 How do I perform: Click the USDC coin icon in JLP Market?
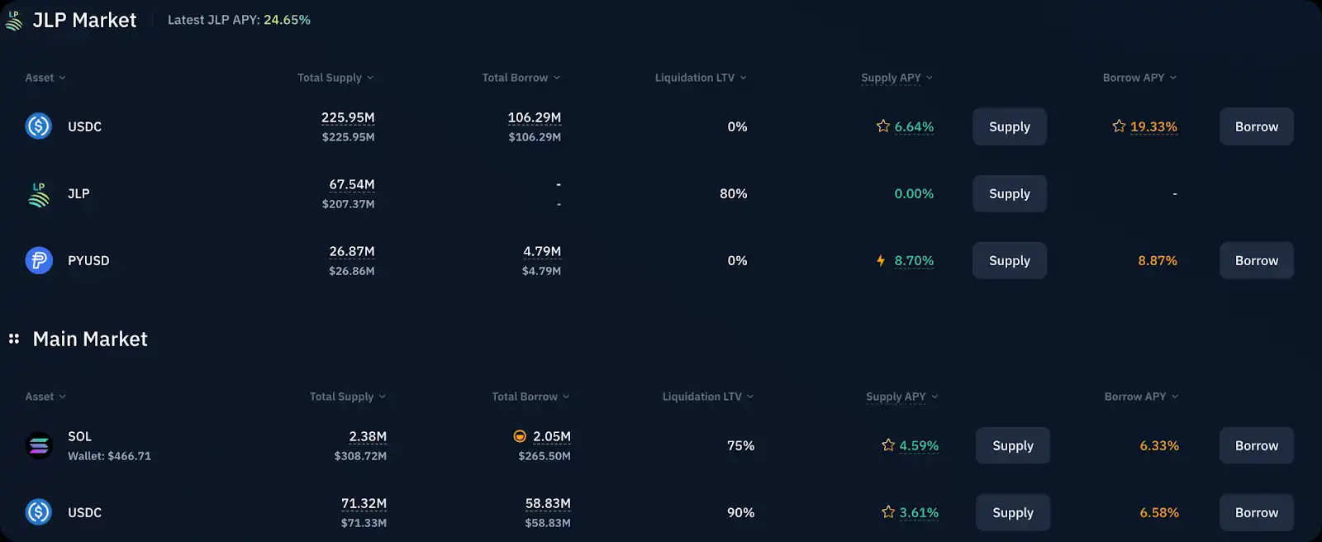click(39, 126)
